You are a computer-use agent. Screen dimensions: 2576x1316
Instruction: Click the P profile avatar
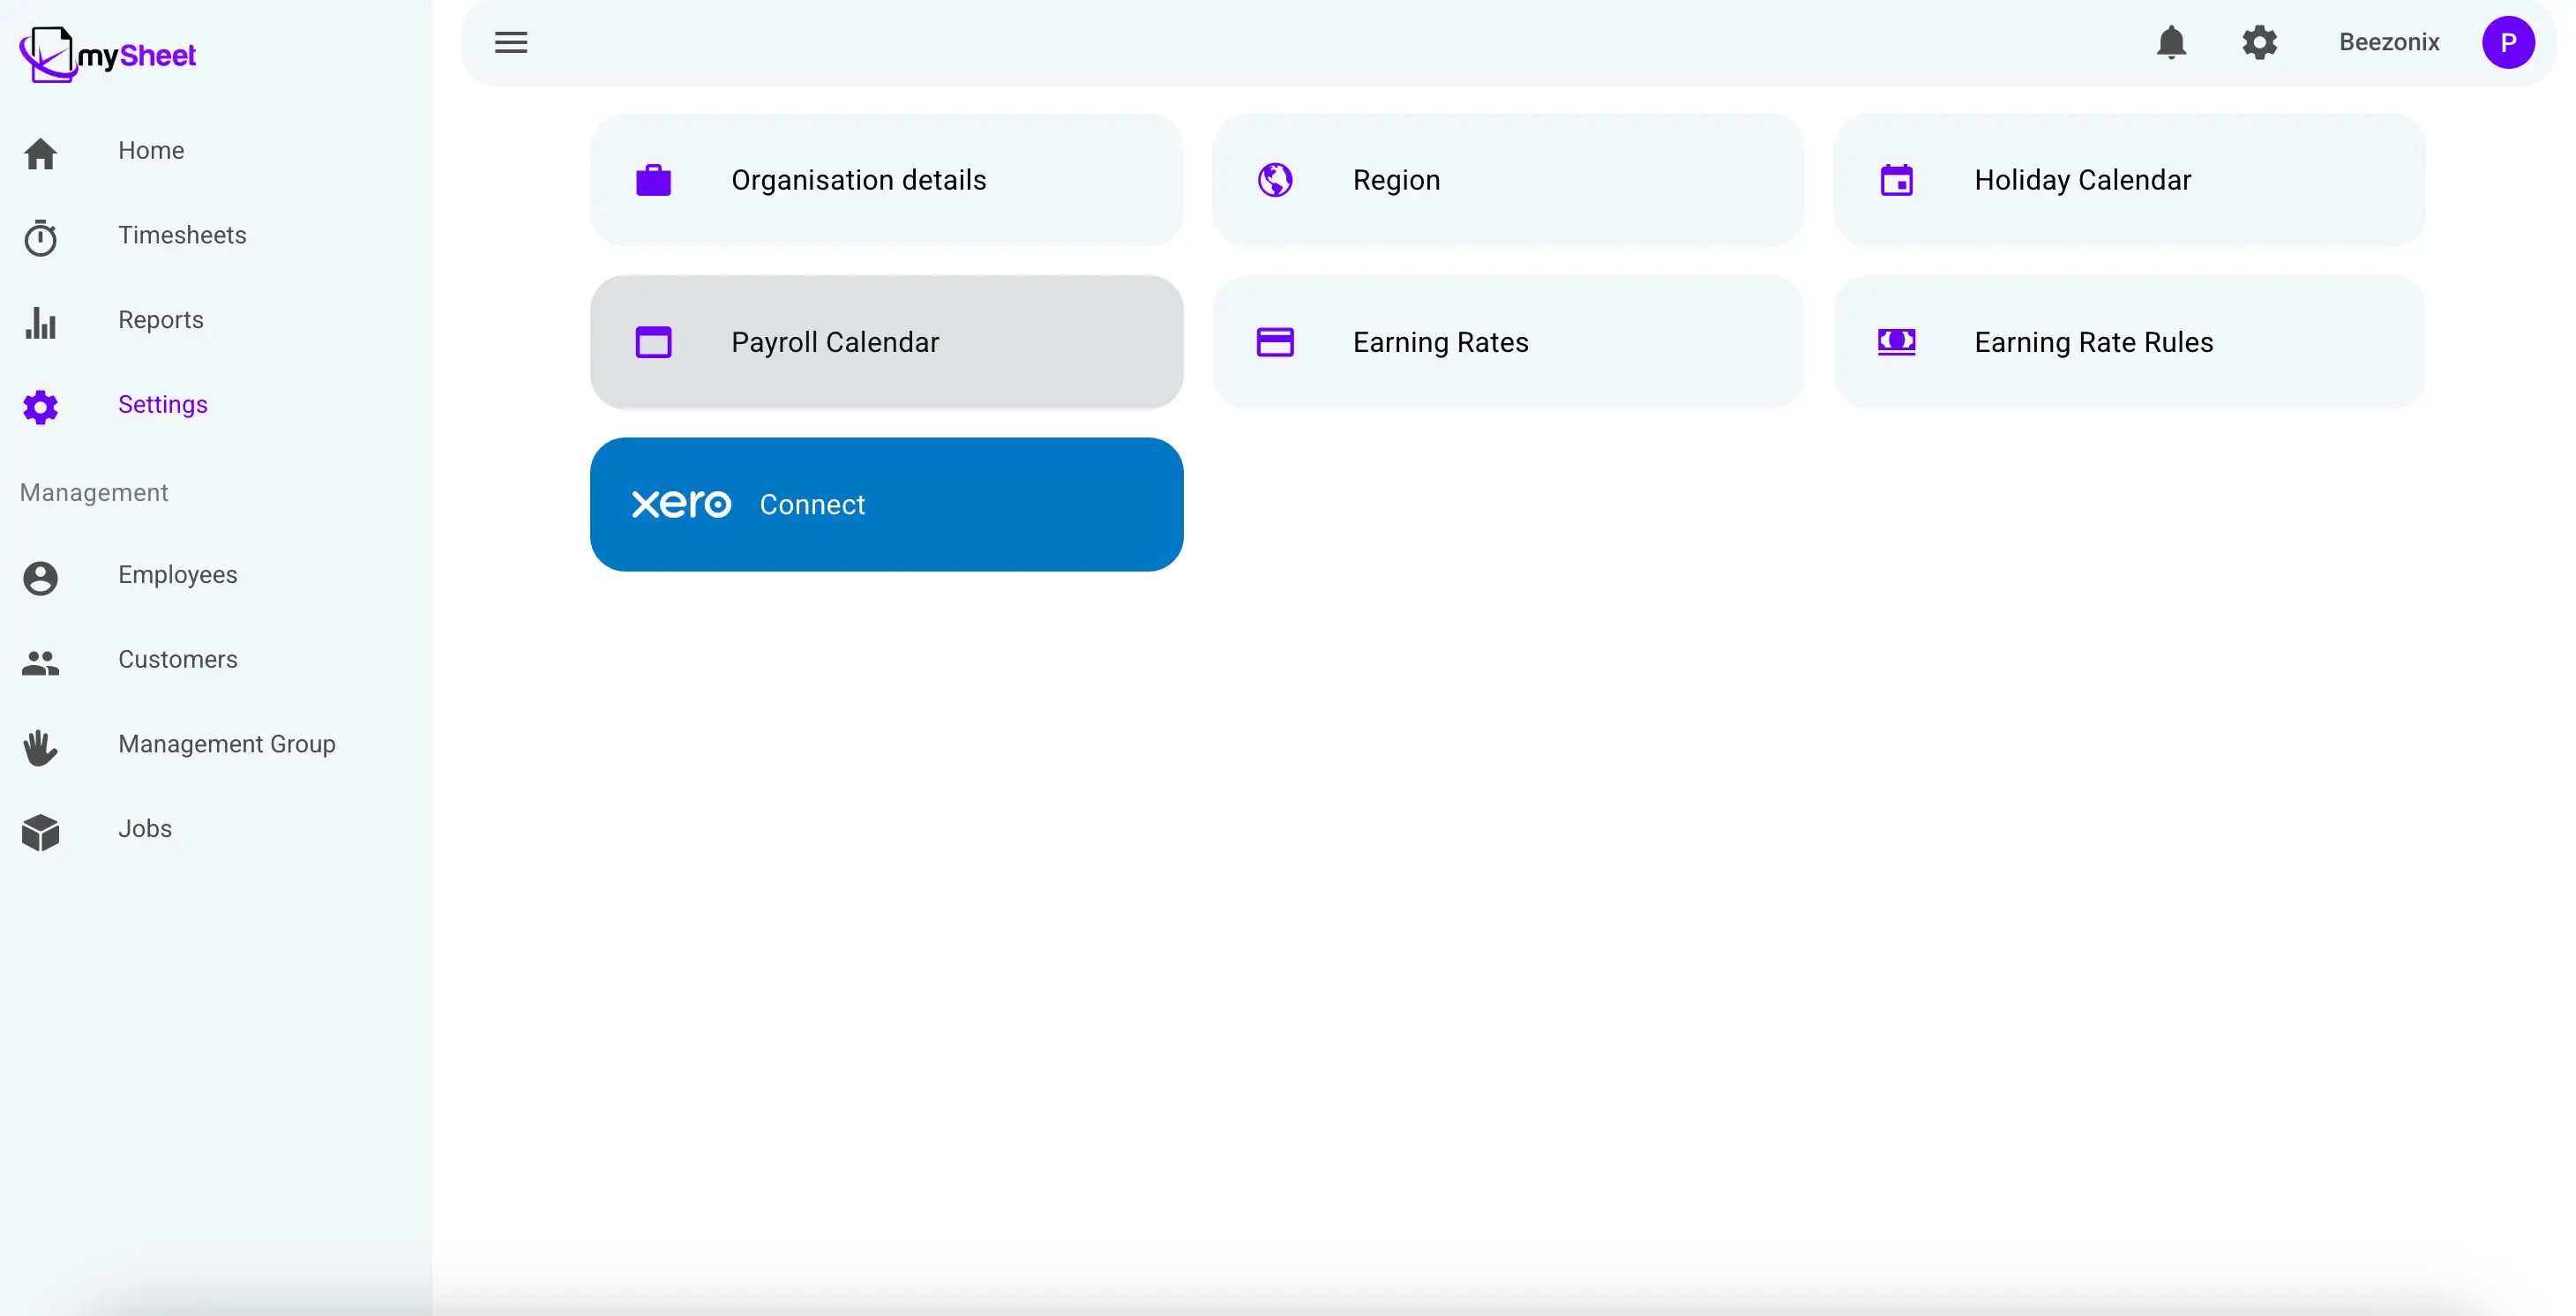(x=2508, y=42)
